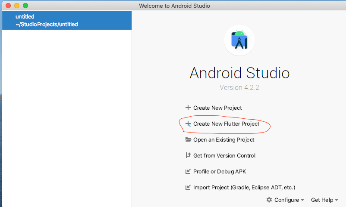Viewport: 346px width, 207px height.
Task: Click the ~/StudioProjects/untitled project path
Action: (47, 25)
